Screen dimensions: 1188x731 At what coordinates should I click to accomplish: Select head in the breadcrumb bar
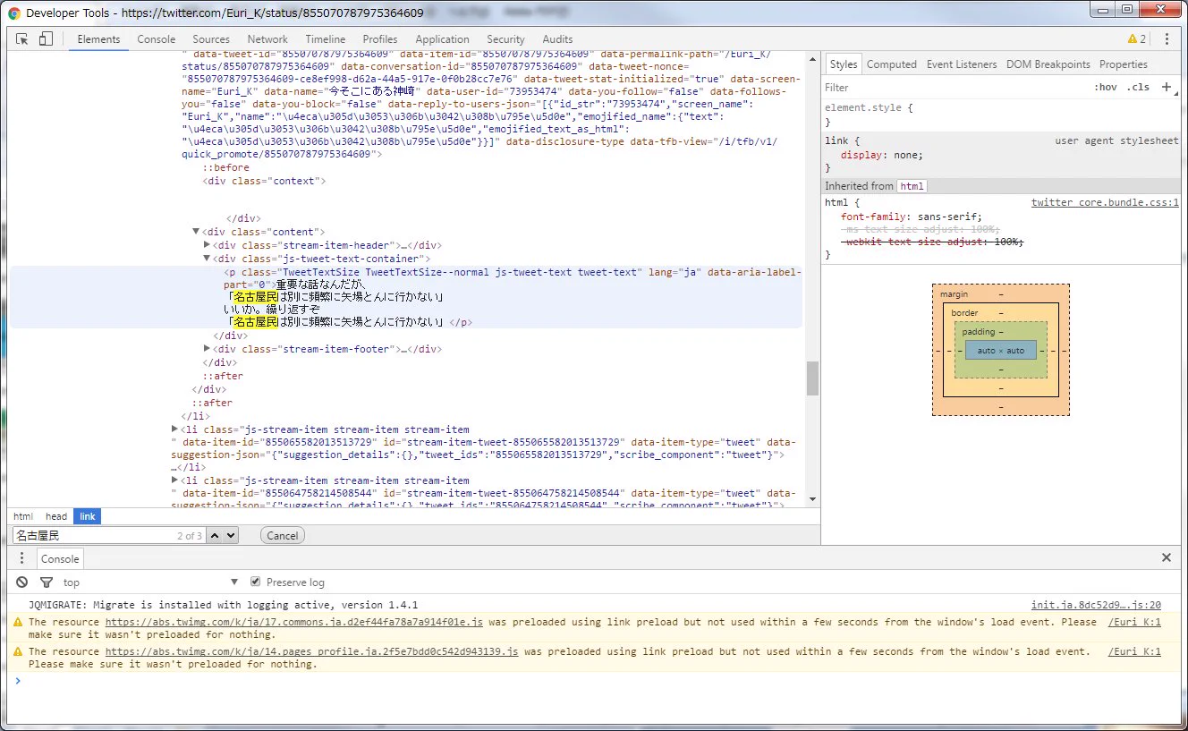click(x=56, y=516)
